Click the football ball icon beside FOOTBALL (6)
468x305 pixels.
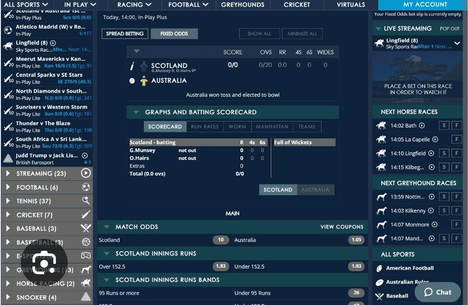pos(85,187)
